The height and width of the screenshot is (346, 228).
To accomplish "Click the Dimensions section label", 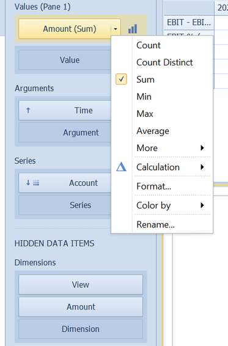I will 35,262.
